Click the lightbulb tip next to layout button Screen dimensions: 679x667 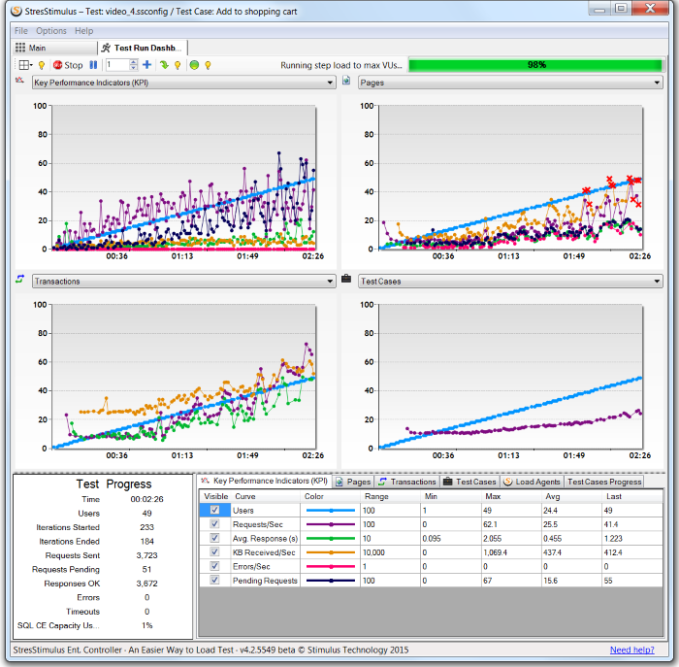coord(42,65)
